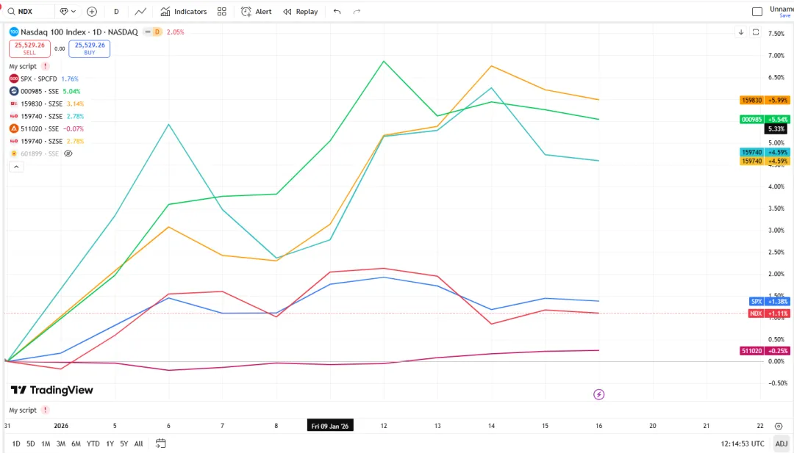Collapse the legend with chevron up
Screen dimensions: 794x453
[x=16, y=167]
